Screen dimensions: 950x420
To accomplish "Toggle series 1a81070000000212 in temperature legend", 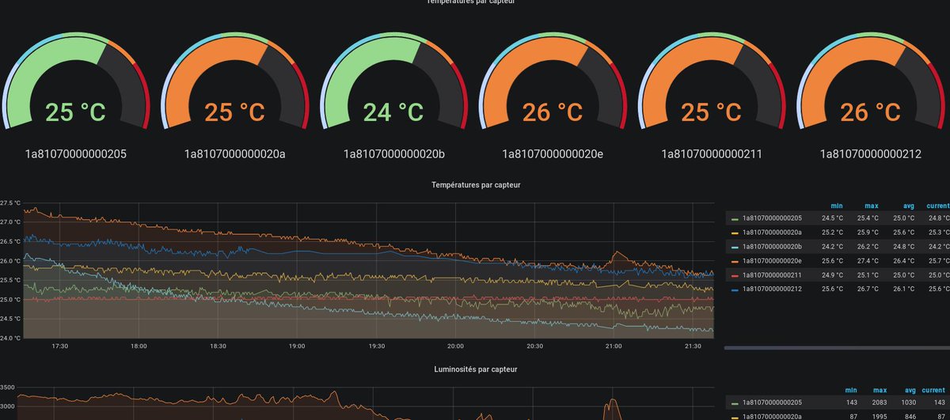I will 772,289.
